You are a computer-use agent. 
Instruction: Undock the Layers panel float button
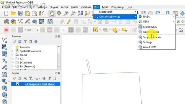pyautogui.click(x=56, y=73)
